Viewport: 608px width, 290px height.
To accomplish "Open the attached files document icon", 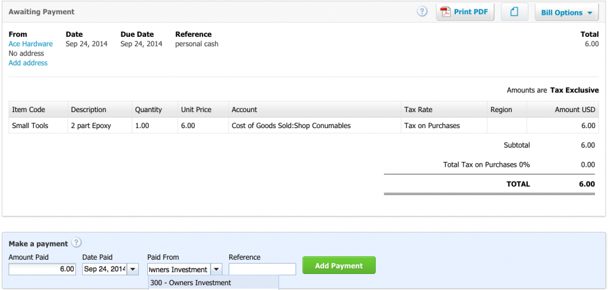I will click(514, 12).
